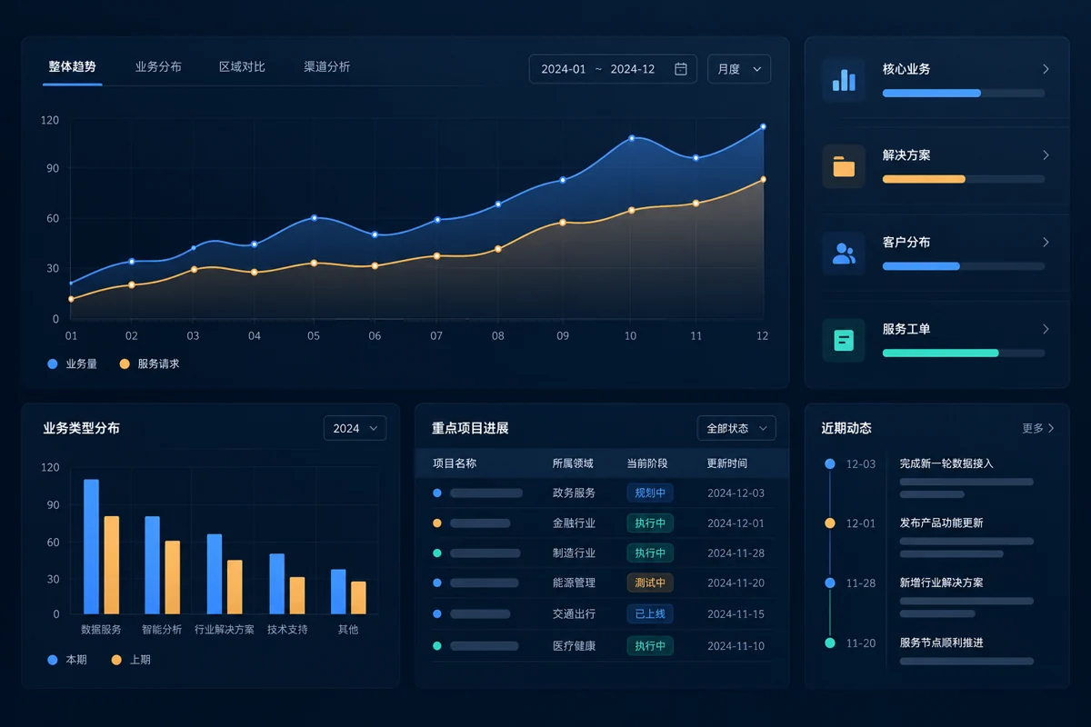Viewport: 1091px width, 727px height.
Task: Open the 发布产品功能更新 activity entry
Action: click(942, 523)
